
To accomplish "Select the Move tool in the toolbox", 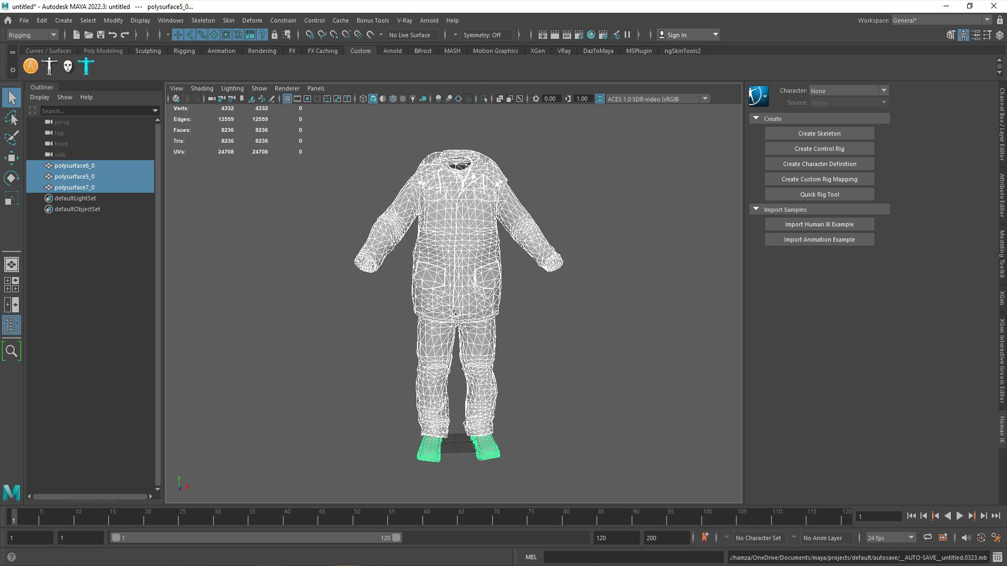I will (12, 158).
